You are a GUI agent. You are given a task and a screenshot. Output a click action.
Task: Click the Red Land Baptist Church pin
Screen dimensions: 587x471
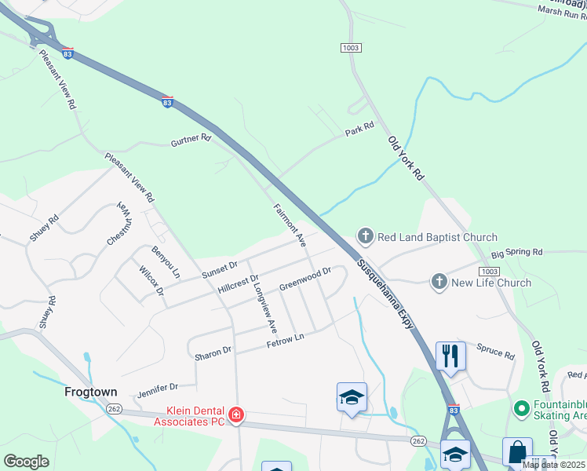tap(366, 236)
